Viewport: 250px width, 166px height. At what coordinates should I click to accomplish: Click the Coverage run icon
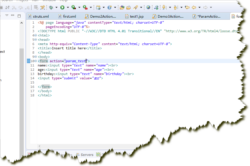click(74, 7)
